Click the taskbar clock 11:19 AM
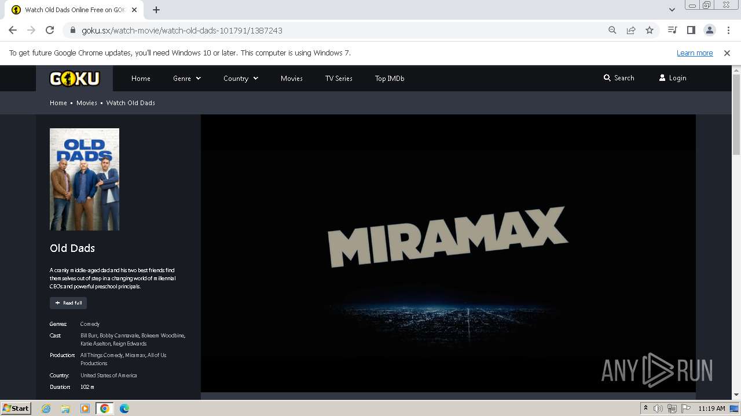Viewport: 741px width, 416px height. point(711,408)
